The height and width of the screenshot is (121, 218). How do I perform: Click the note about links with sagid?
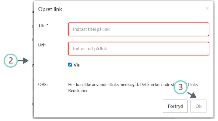[120, 84]
